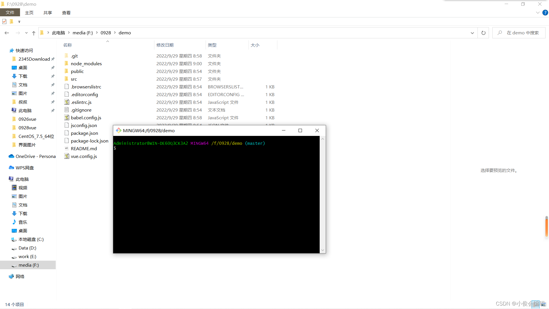The height and width of the screenshot is (309, 549).
Task: Click the terminal scrollbar down arrow
Action: coord(323,250)
